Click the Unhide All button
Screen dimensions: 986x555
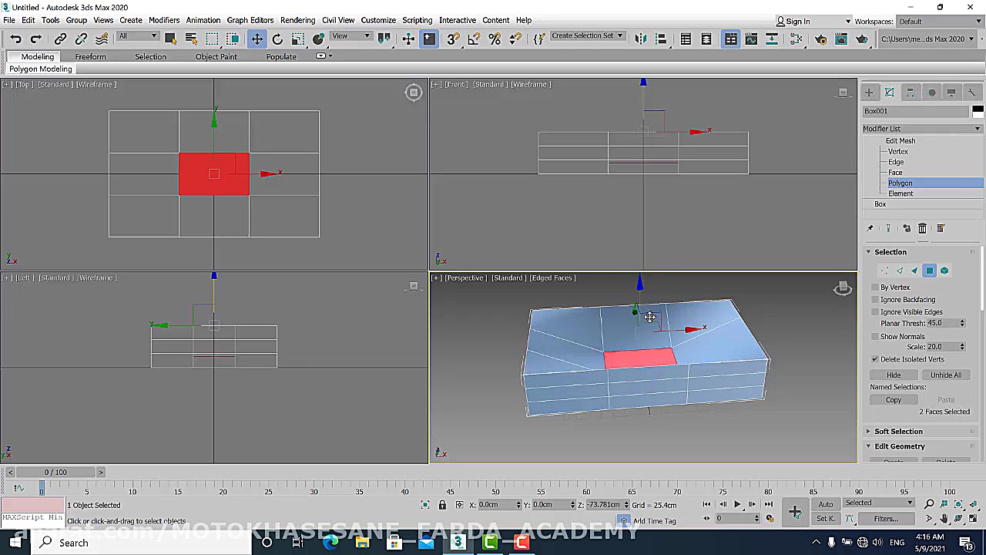coord(945,375)
